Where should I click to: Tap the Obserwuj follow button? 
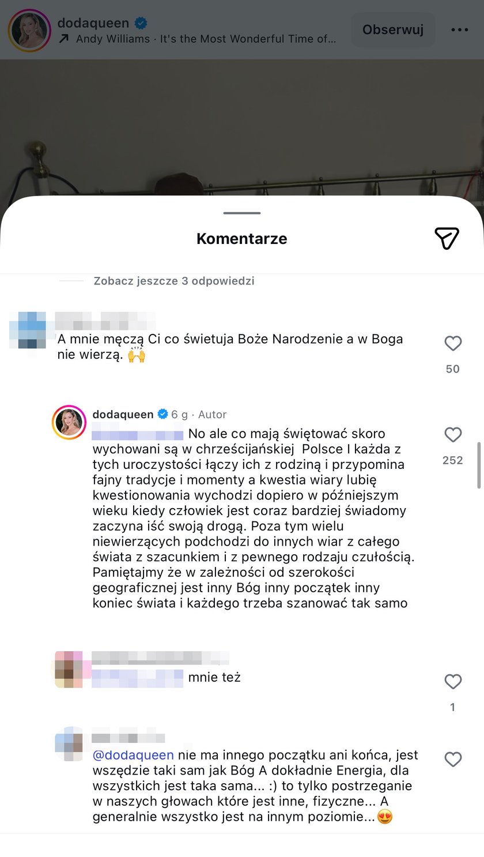[x=393, y=30]
